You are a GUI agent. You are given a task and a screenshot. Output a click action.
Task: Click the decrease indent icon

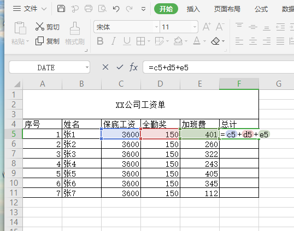pyautogui.click(x=280, y=27)
